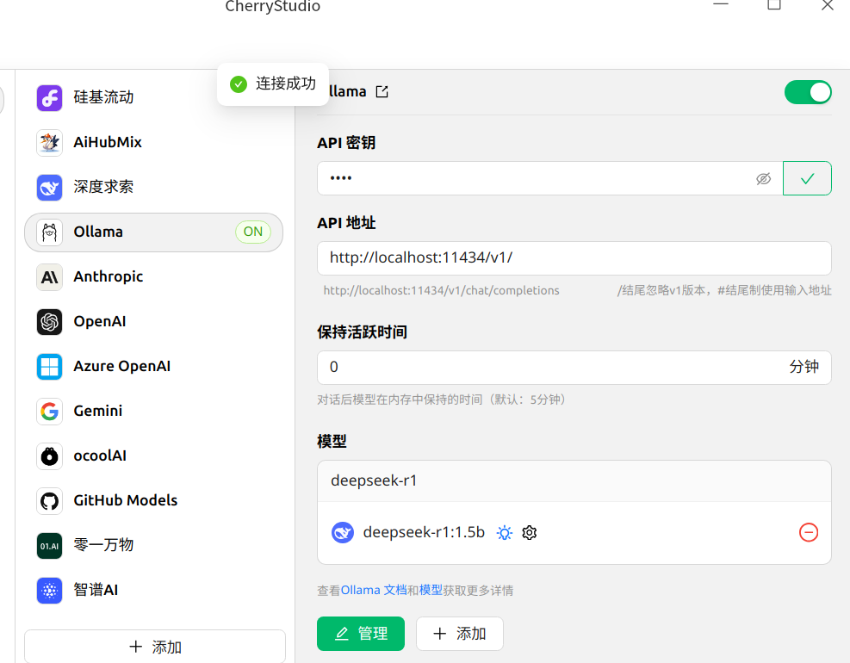The height and width of the screenshot is (663, 850).
Task: Select the Anthropic provider
Action: 154,277
